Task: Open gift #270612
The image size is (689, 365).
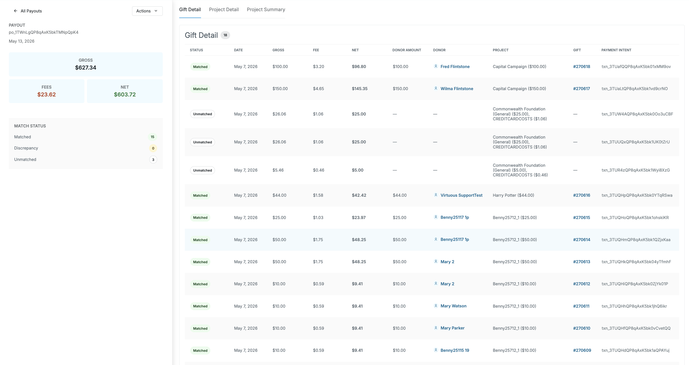Action: 582,284
